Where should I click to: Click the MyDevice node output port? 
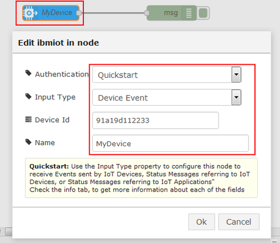(x=79, y=13)
